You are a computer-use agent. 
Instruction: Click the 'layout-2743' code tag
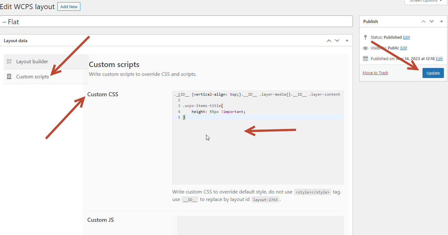click(265, 199)
